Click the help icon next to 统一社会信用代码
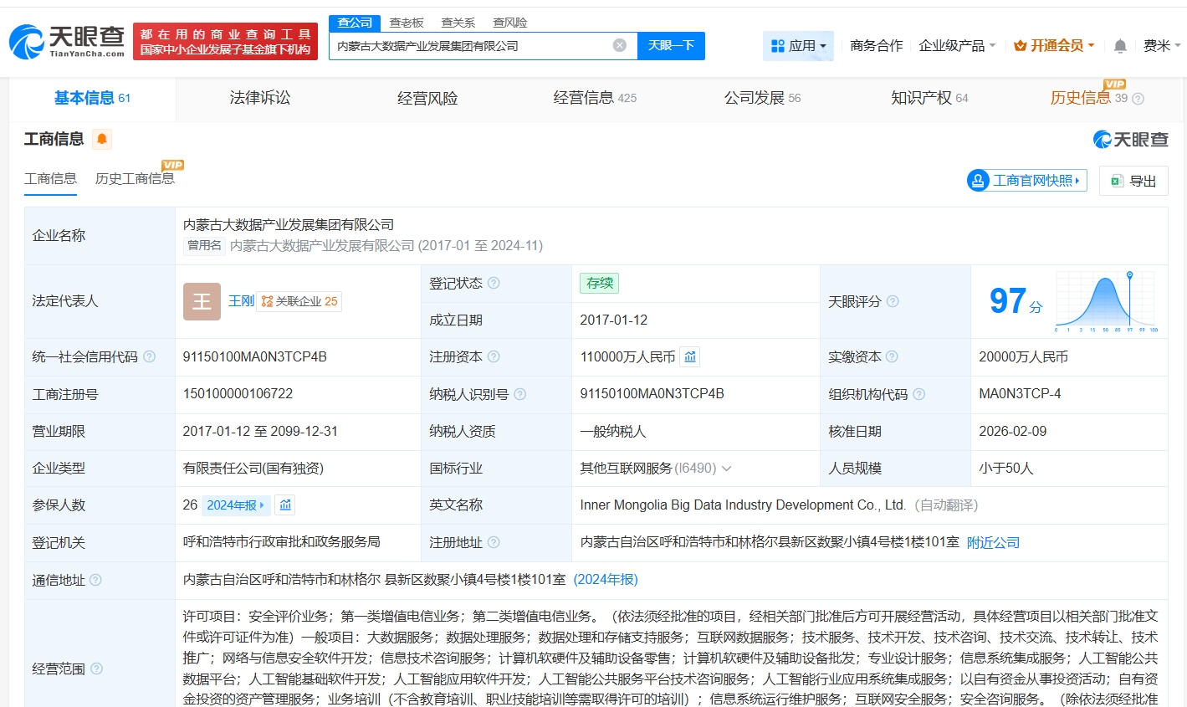Screen dimensions: 1187x707 coord(150,357)
